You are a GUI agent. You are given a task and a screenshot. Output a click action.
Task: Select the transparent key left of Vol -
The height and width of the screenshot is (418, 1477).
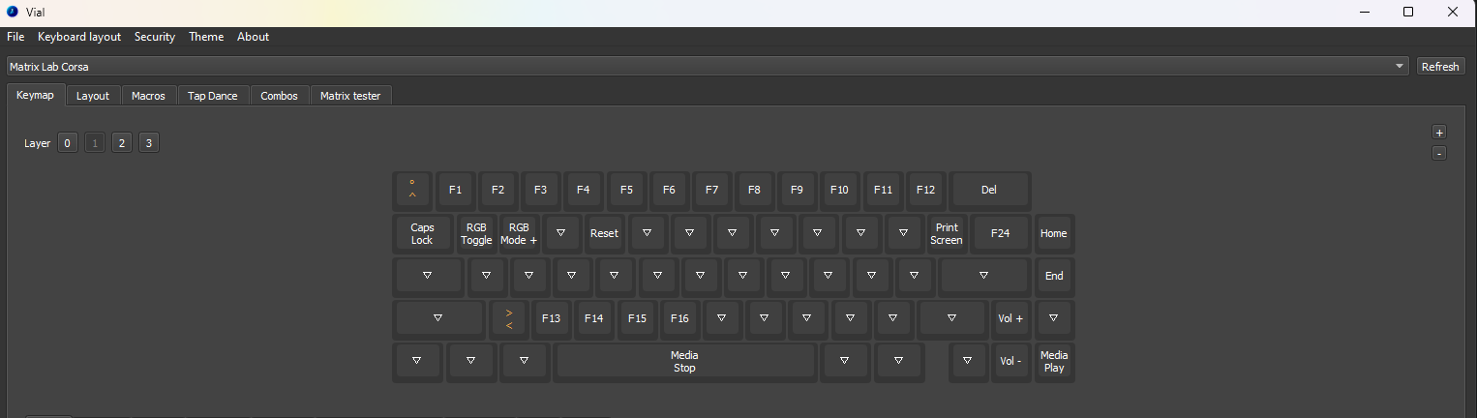pyautogui.click(x=968, y=361)
